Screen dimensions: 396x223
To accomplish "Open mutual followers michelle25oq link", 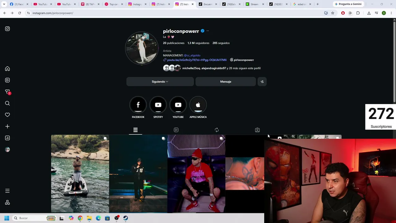I will [191, 68].
